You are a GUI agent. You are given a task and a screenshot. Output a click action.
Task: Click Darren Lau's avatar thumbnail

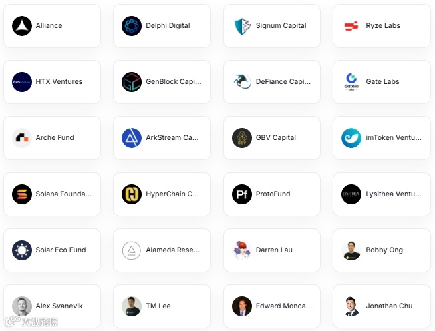tap(242, 250)
